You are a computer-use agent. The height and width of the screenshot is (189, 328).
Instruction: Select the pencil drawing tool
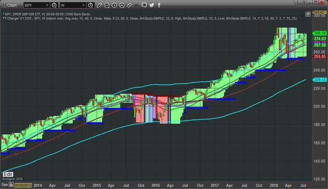click(x=99, y=6)
